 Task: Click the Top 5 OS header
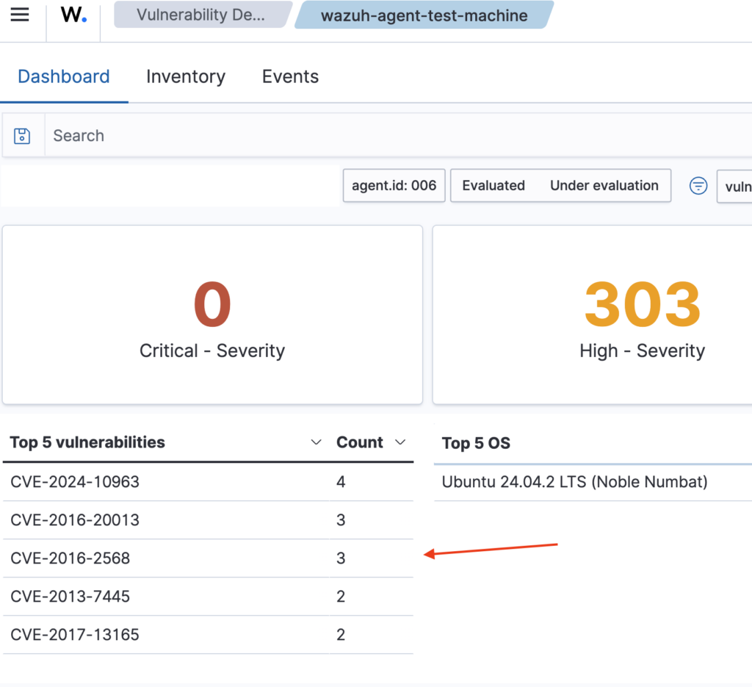coord(476,443)
